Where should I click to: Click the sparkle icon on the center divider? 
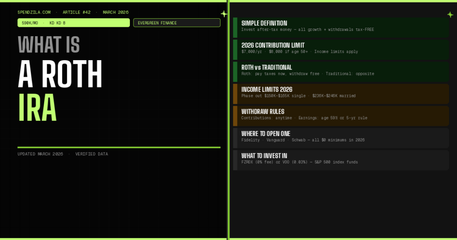(224, 14)
